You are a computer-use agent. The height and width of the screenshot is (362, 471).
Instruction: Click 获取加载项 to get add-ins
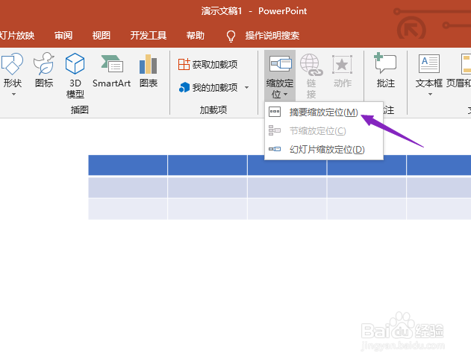(208, 64)
